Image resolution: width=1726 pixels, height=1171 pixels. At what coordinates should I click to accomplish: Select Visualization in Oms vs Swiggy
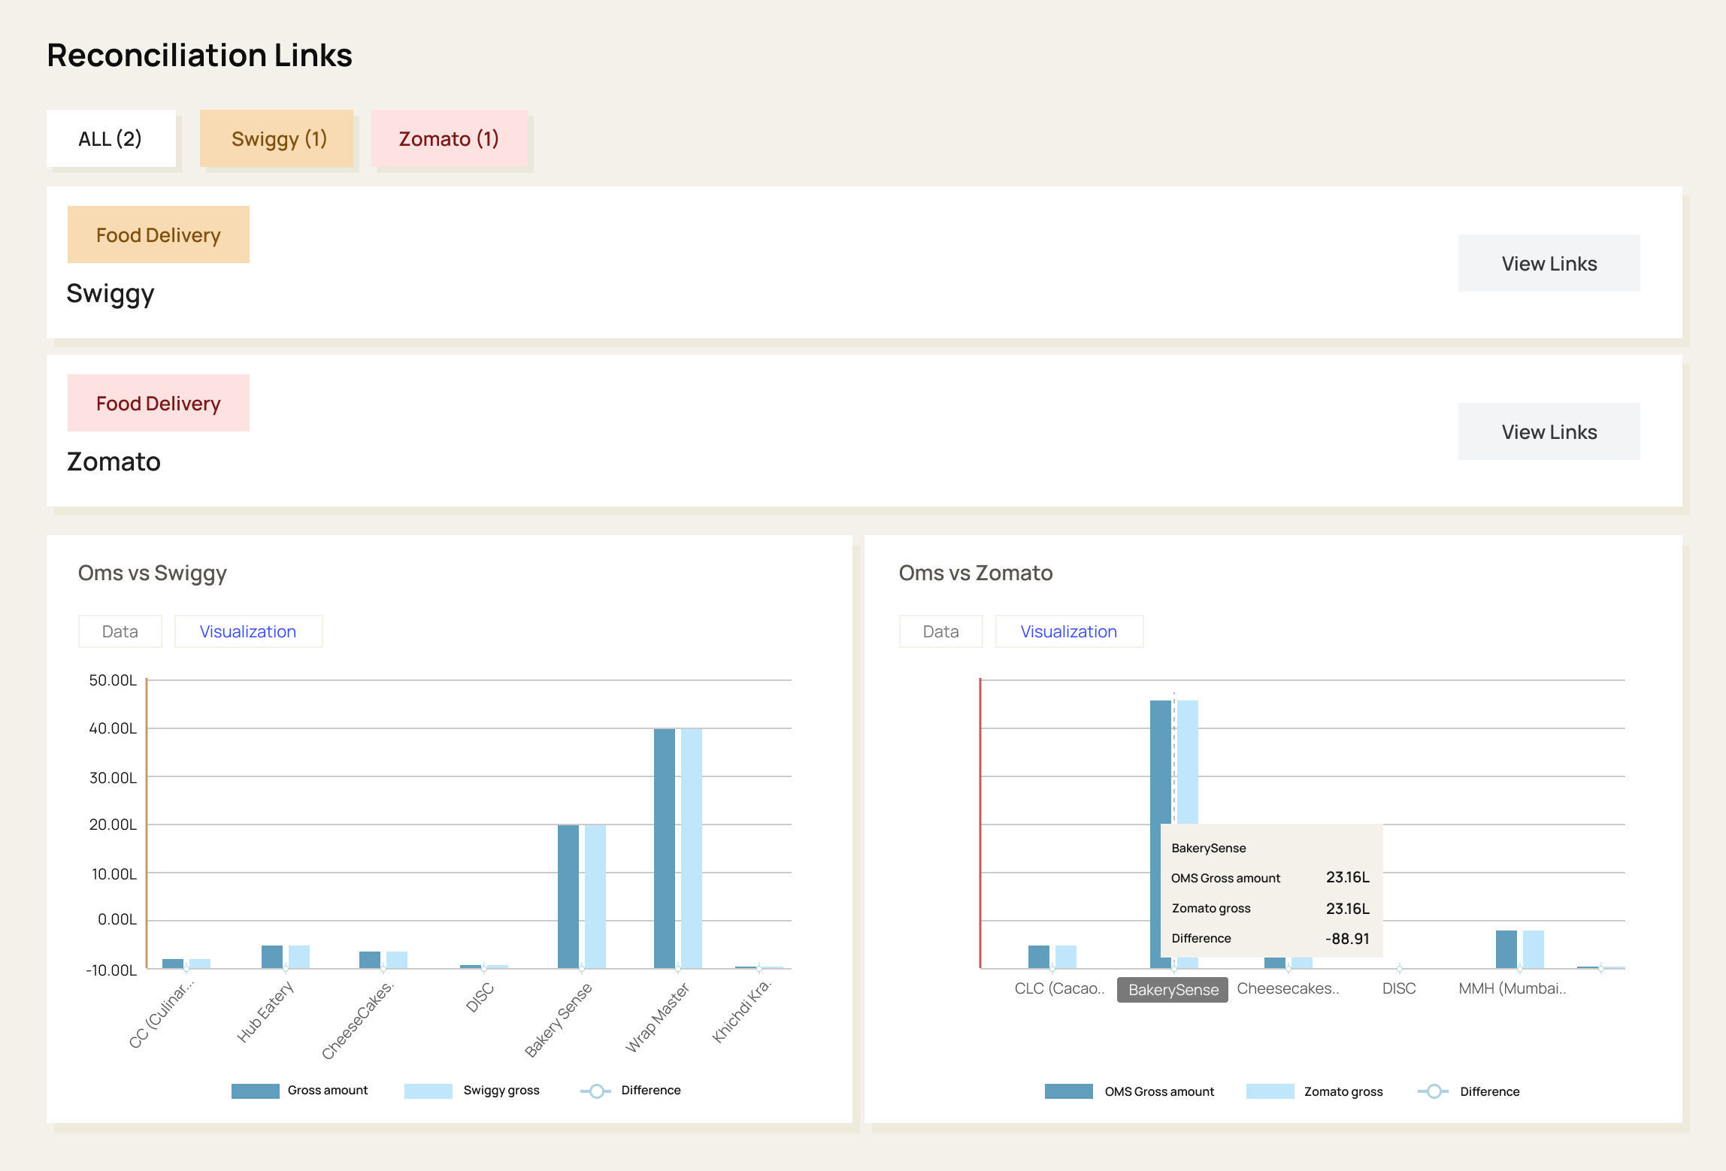click(248, 631)
